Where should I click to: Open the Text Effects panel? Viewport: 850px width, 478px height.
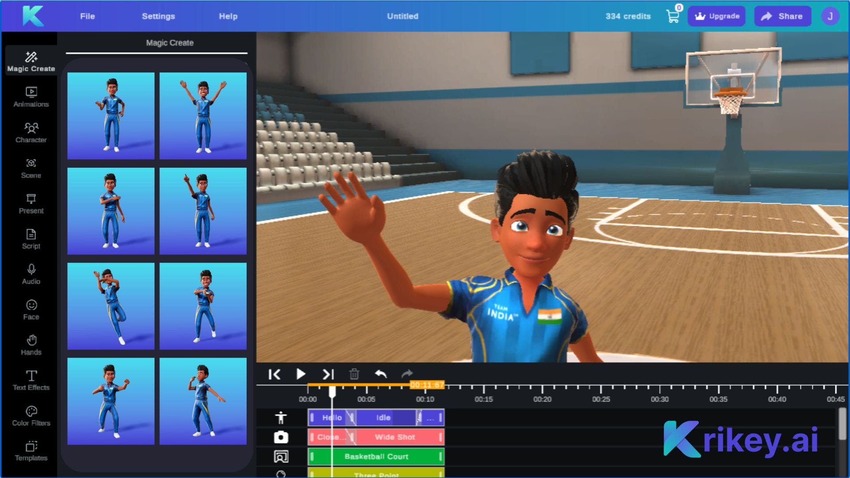pos(31,380)
